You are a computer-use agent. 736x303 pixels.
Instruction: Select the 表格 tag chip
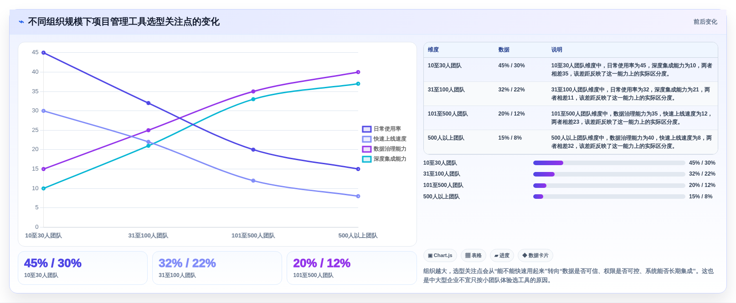[474, 256]
